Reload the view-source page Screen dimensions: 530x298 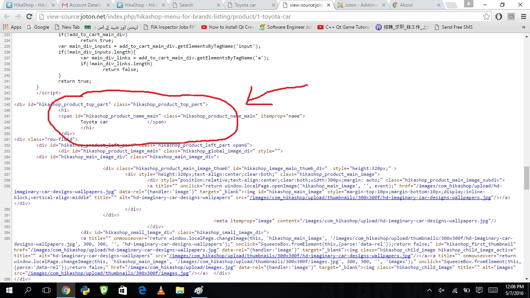(29, 17)
